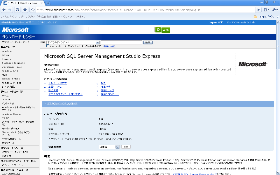Open MSDN SQL Server Express page link
The width and height of the screenshot is (280, 175).
195,174
